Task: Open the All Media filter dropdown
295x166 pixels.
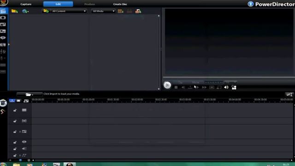Action: [x=103, y=11]
